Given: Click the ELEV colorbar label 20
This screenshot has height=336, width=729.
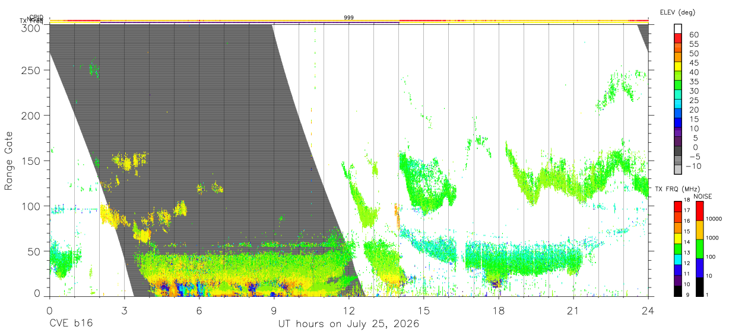Looking at the screenshot, I should [694, 110].
